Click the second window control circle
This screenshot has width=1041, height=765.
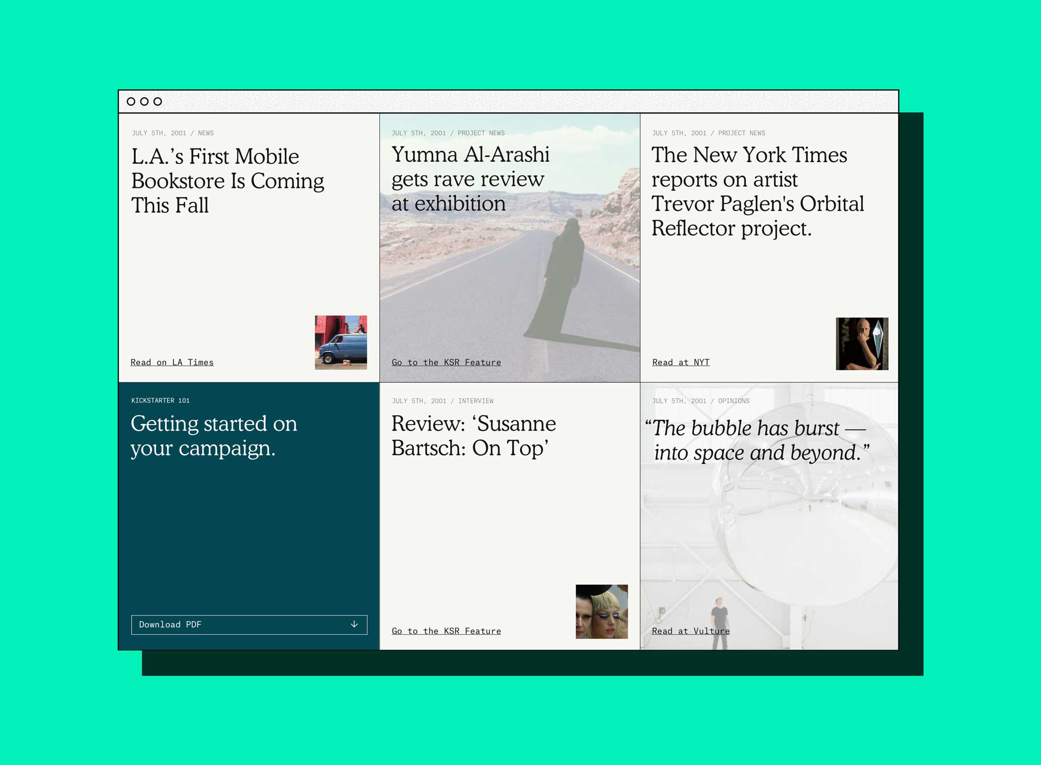point(144,101)
